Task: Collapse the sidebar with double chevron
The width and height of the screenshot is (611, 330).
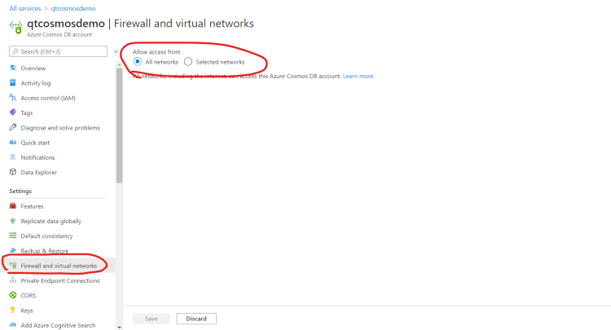Action: [x=116, y=51]
